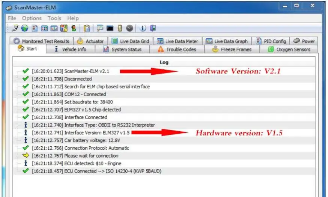Click the magnifier over window toolbar icon
The width and height of the screenshot is (328, 197).
pyautogui.click(x=100, y=28)
